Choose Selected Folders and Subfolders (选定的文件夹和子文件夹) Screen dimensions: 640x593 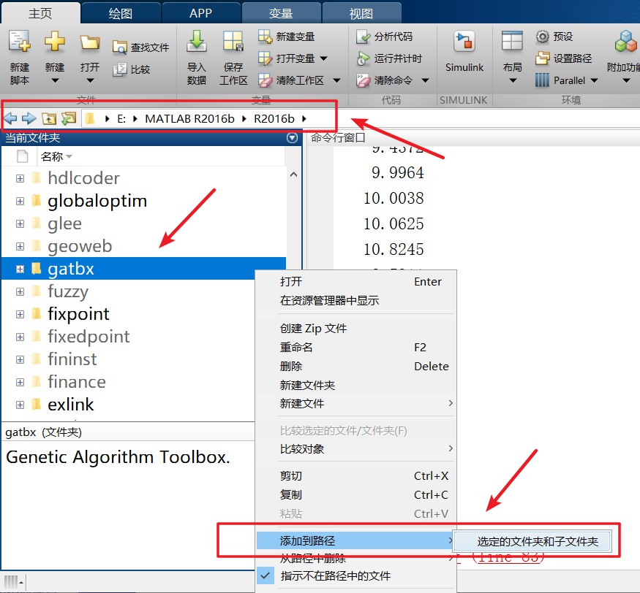532,542
